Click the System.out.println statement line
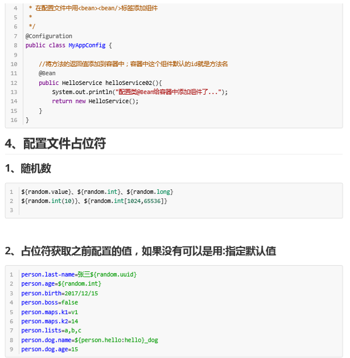 coord(139,92)
